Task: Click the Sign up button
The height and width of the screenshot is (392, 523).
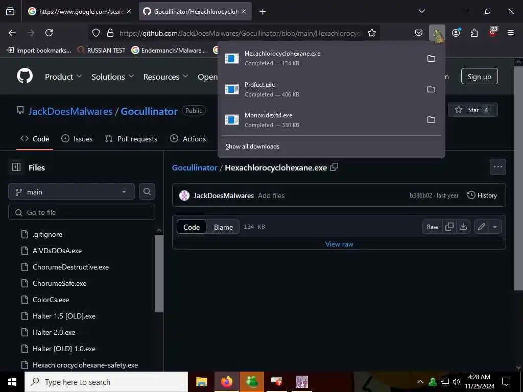Action: (479, 77)
